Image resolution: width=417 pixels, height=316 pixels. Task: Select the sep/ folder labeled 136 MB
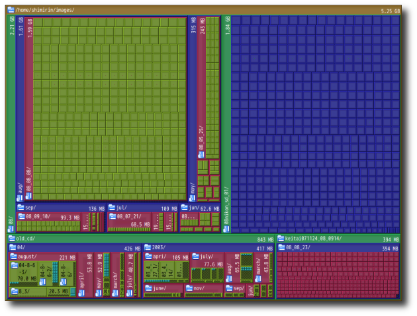pyautogui.click(x=60, y=208)
